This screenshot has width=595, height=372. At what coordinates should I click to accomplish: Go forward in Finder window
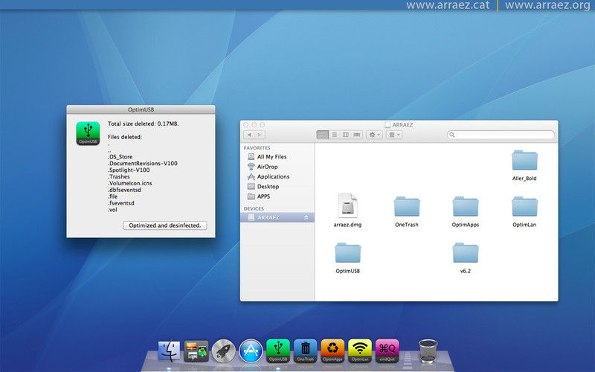[x=260, y=135]
